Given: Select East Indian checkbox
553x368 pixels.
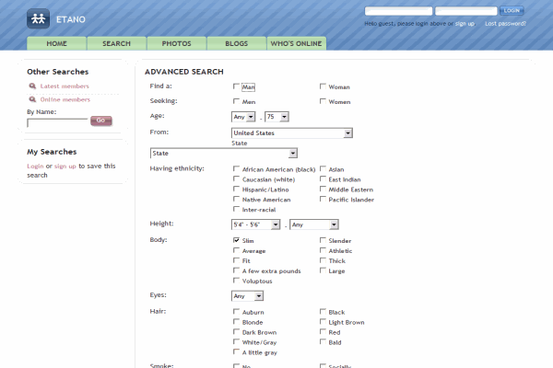Looking at the screenshot, I should [x=323, y=178].
